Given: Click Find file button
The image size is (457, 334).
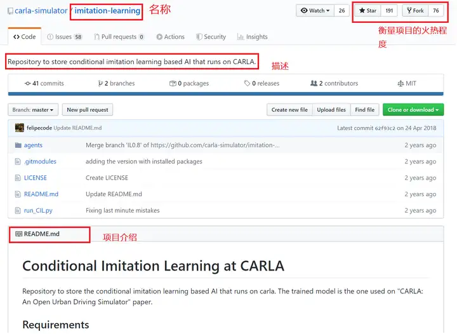Looking at the screenshot, I should (364, 110).
